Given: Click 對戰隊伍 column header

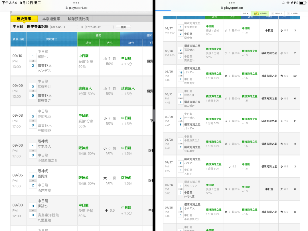Looking at the screenshot, I should 52,39.
